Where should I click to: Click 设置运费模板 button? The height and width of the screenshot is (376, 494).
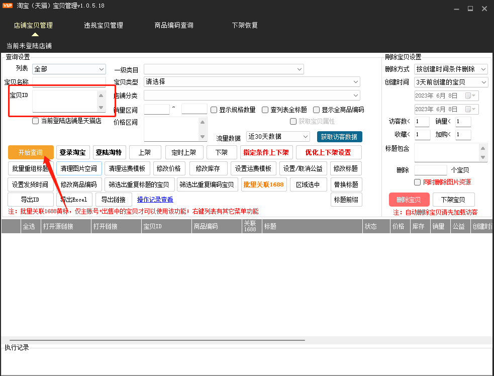(x=254, y=168)
